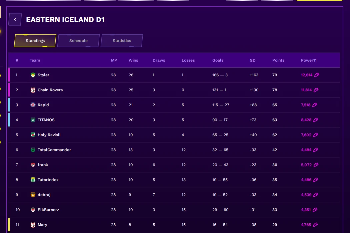Click the frank team crest
Screen dimensions: 350x233
(x=33, y=165)
